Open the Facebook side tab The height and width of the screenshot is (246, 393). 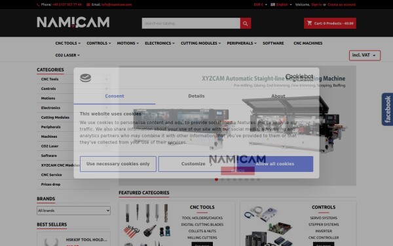[x=387, y=109]
